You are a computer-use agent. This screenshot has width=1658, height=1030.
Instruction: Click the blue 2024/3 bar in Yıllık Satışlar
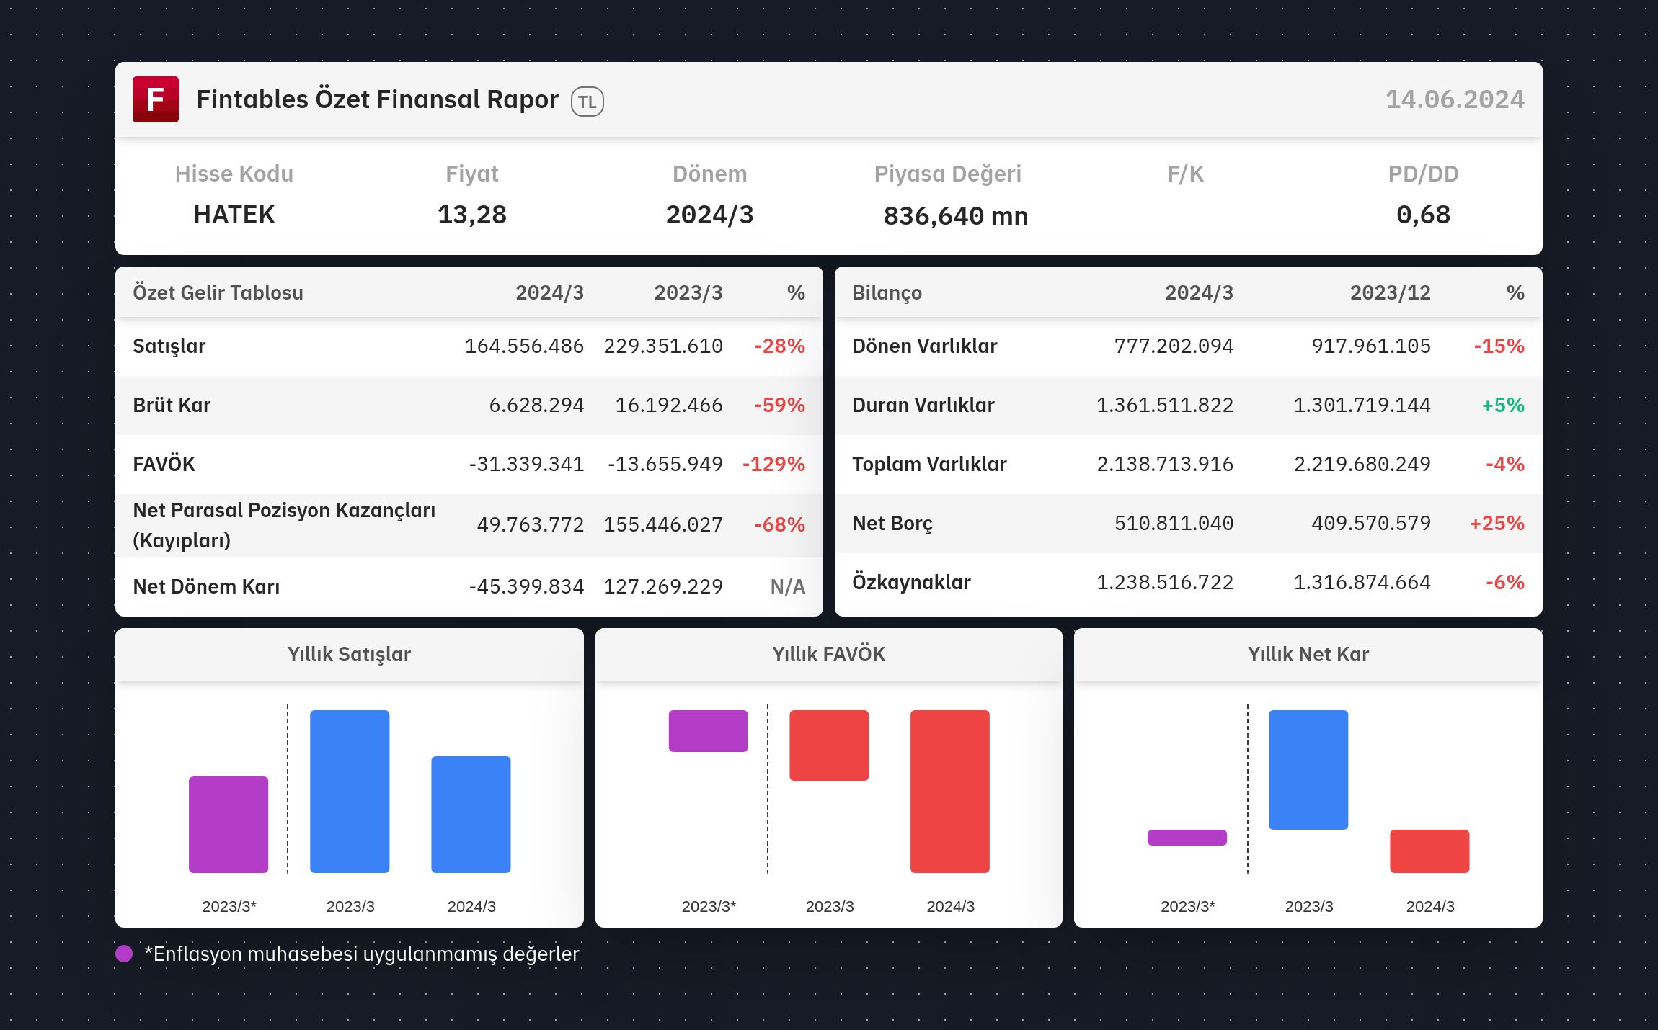click(x=471, y=815)
